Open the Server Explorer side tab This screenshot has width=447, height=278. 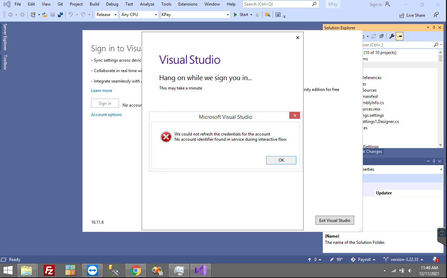pos(5,37)
